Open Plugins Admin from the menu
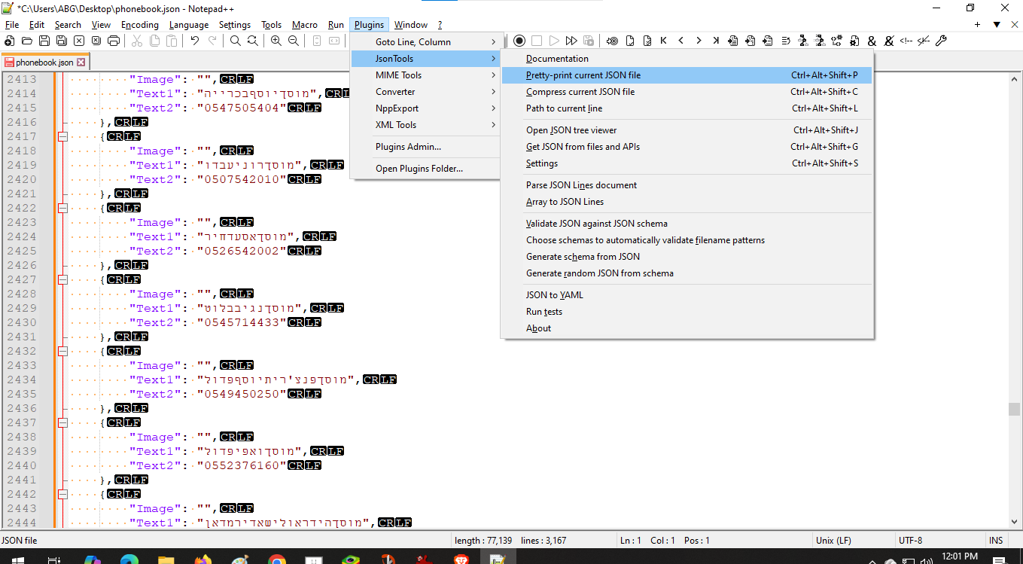This screenshot has width=1023, height=564. pos(408,147)
